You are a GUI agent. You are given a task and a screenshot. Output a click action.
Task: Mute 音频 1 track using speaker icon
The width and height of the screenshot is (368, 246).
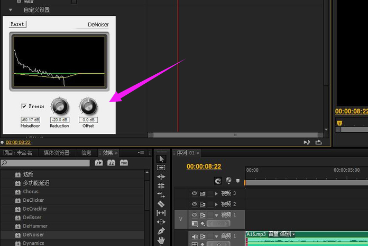pos(194,237)
